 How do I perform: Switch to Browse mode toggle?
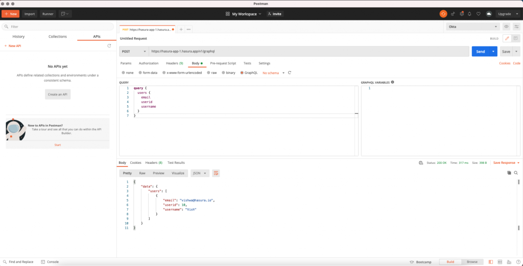472,262
